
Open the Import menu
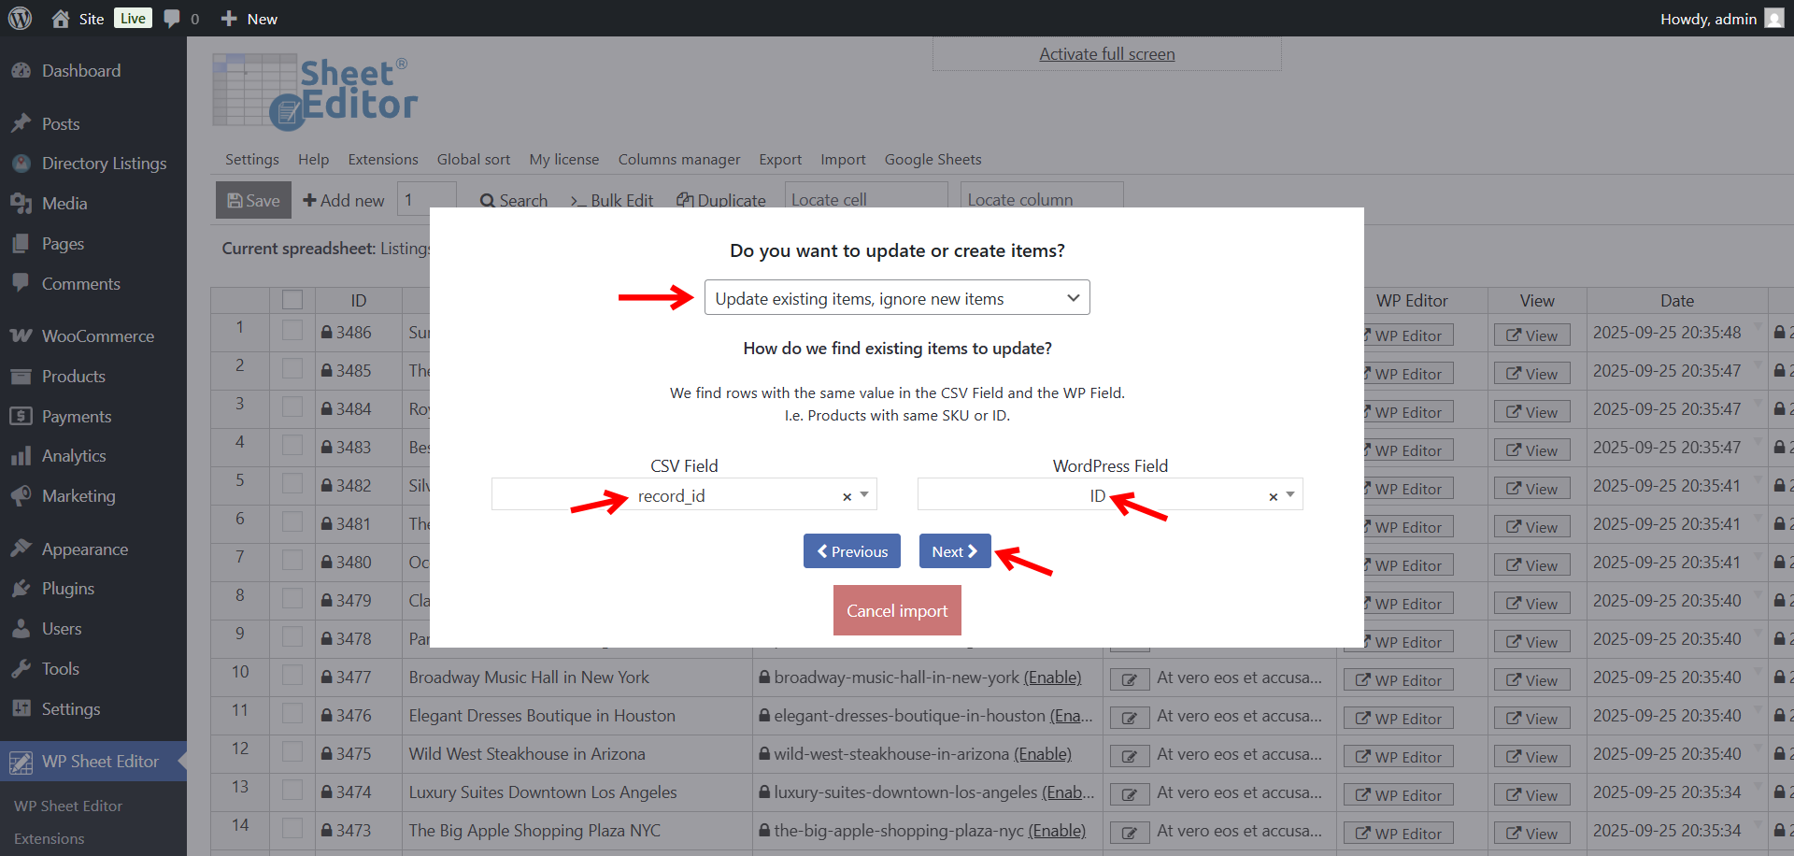pyautogui.click(x=843, y=160)
